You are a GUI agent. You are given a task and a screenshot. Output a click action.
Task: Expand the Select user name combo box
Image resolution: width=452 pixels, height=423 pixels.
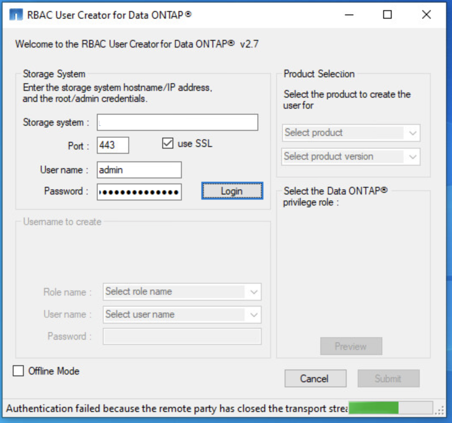coord(182,314)
